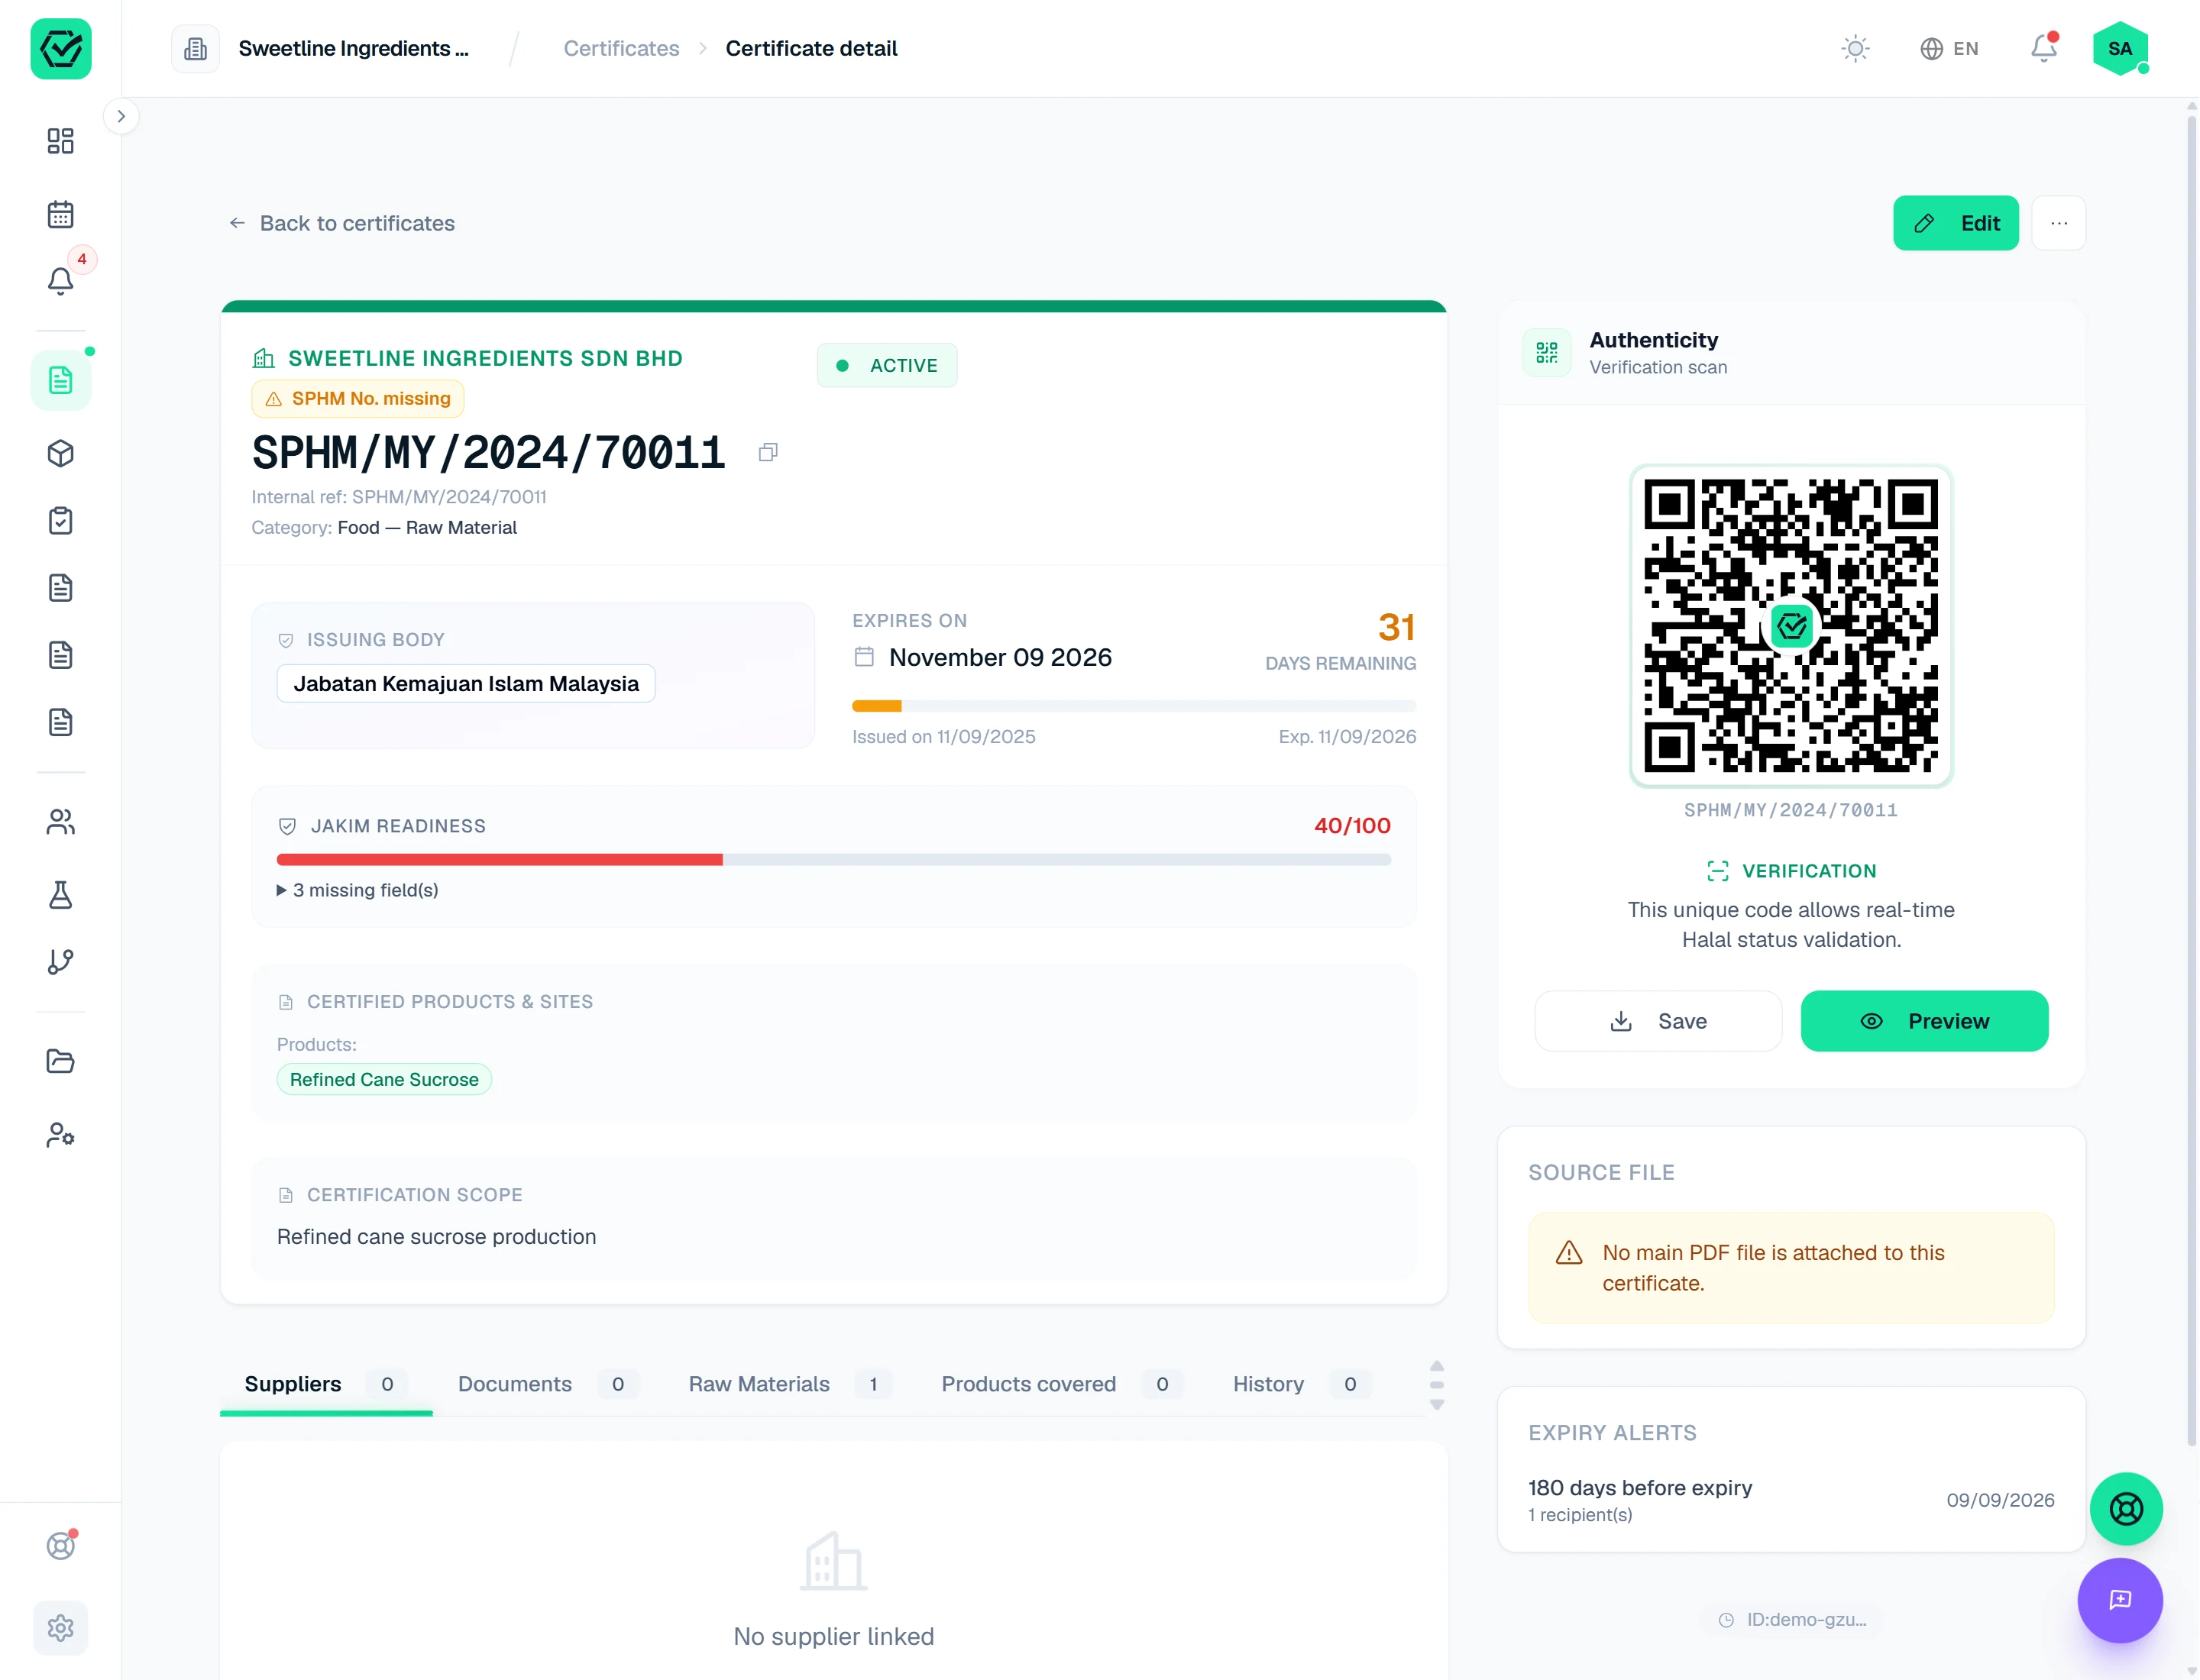Click Back to certificates link

click(x=341, y=223)
